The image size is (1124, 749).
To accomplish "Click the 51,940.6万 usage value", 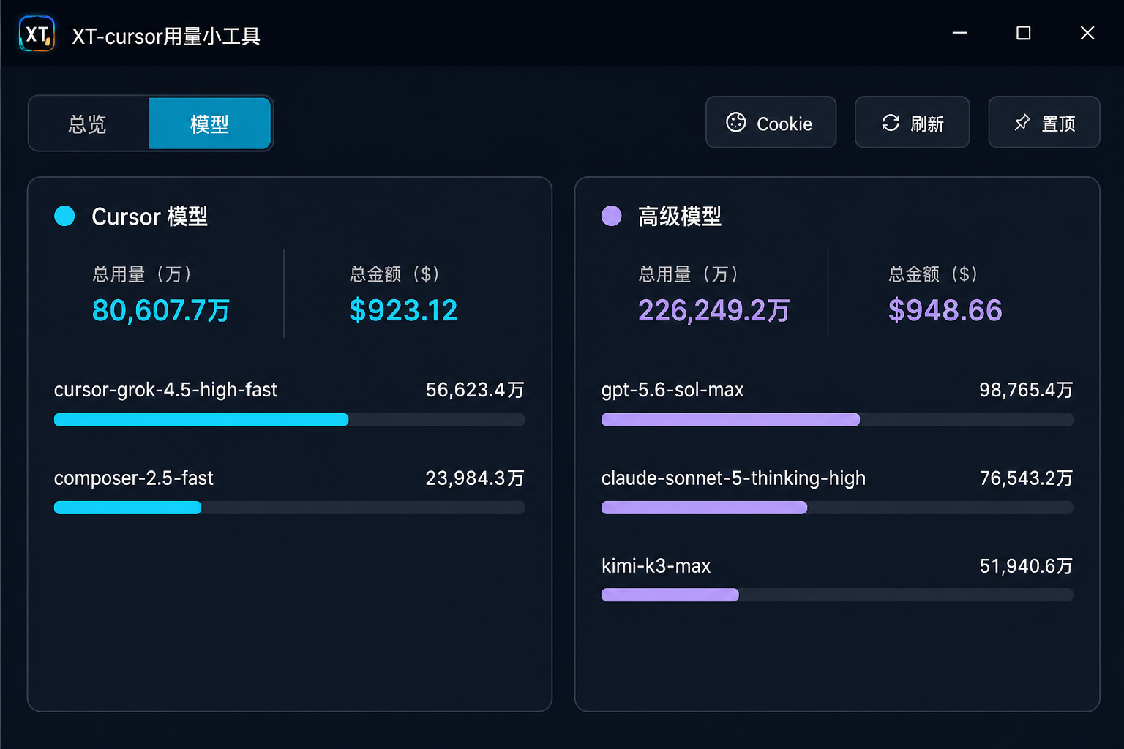I will (1026, 566).
